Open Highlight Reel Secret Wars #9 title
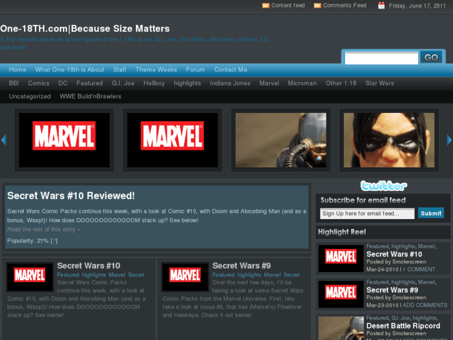This screenshot has height=340, width=453. [x=393, y=290]
